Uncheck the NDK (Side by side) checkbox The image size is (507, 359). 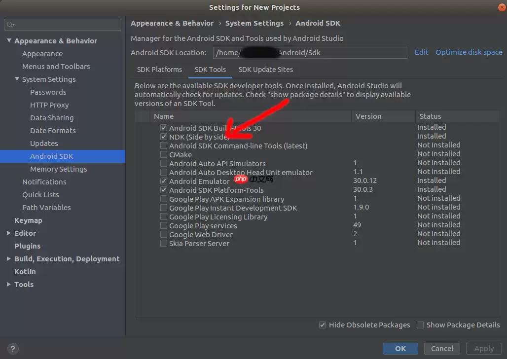164,137
